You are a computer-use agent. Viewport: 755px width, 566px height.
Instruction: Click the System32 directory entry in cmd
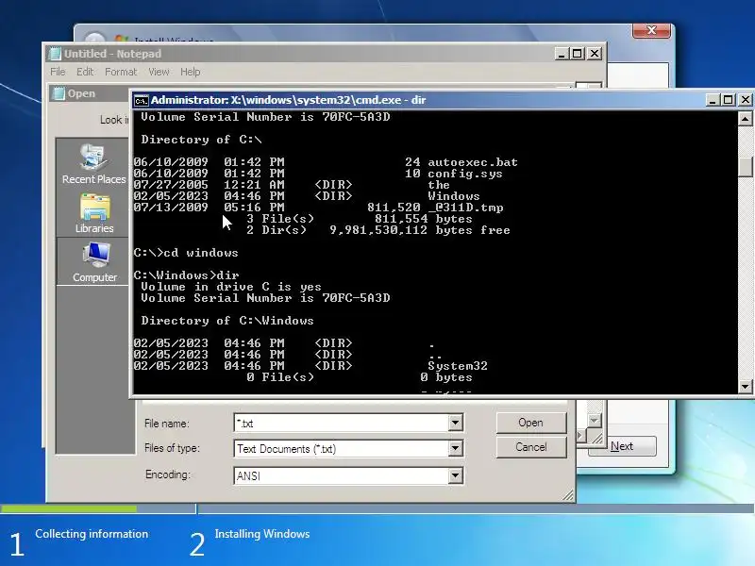pyautogui.click(x=458, y=366)
